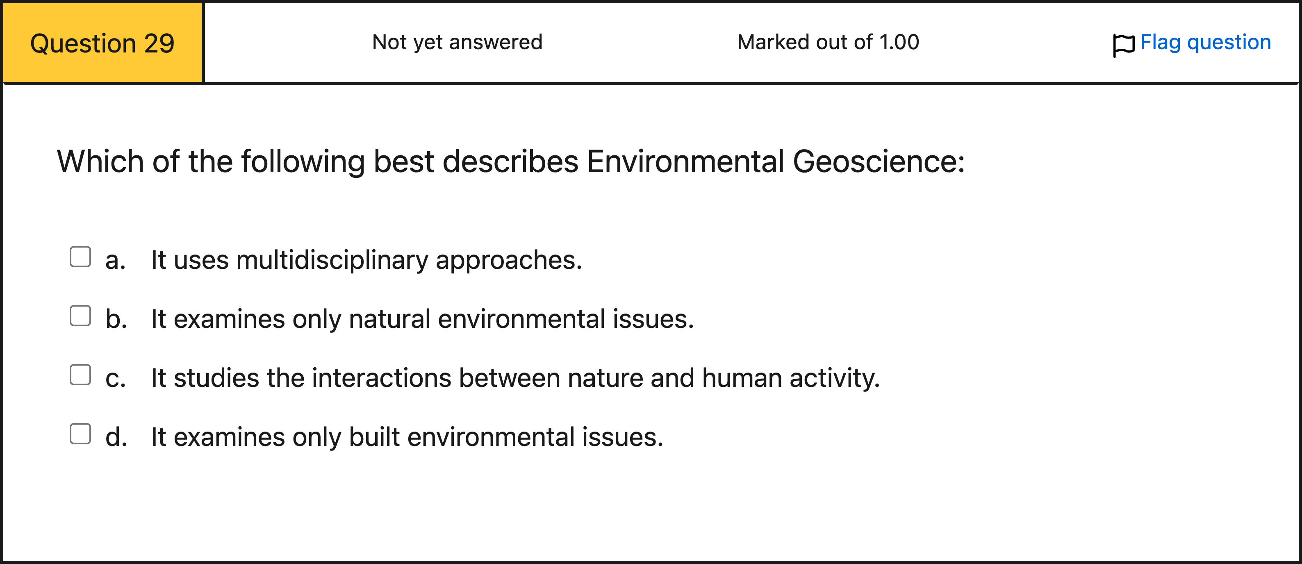Screen dimensions: 1302x564
Task: Click "Environmental Geoscience:" in the question prompt
Action: pyautogui.click(x=775, y=162)
